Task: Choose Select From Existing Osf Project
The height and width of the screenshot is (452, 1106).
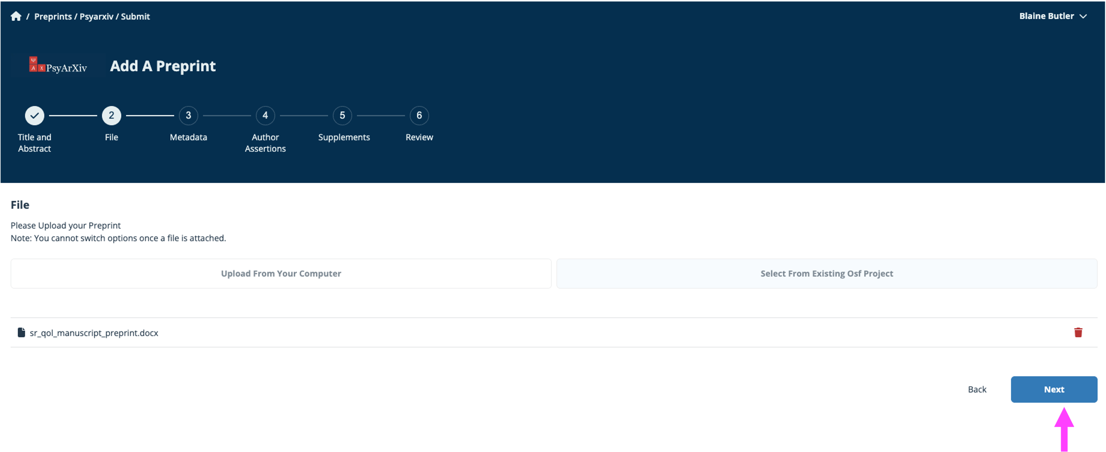Action: point(826,273)
